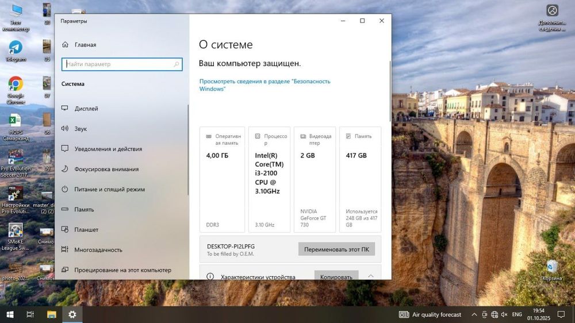Click the search magnifier icon

tap(177, 64)
